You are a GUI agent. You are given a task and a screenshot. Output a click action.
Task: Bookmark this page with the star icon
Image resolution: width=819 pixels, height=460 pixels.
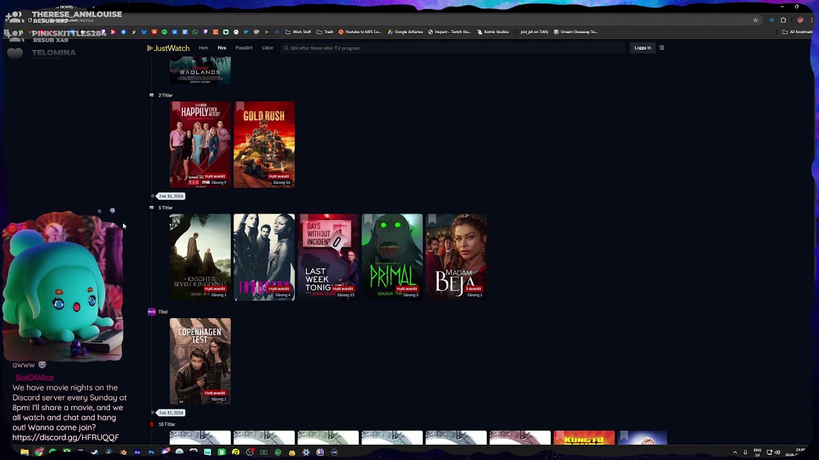pyautogui.click(x=756, y=20)
